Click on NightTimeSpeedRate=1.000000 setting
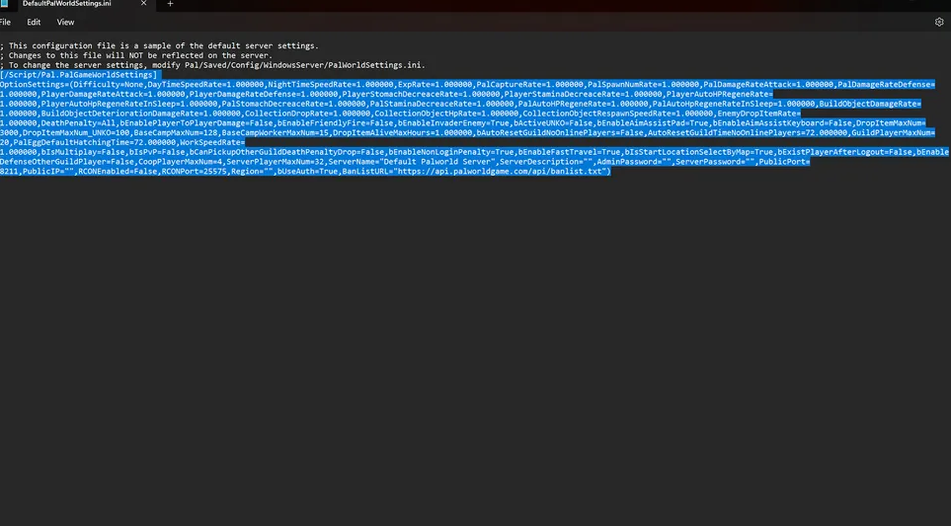 tap(331, 84)
